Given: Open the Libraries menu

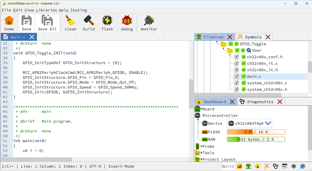Looking at the screenshot, I should tap(47, 10).
